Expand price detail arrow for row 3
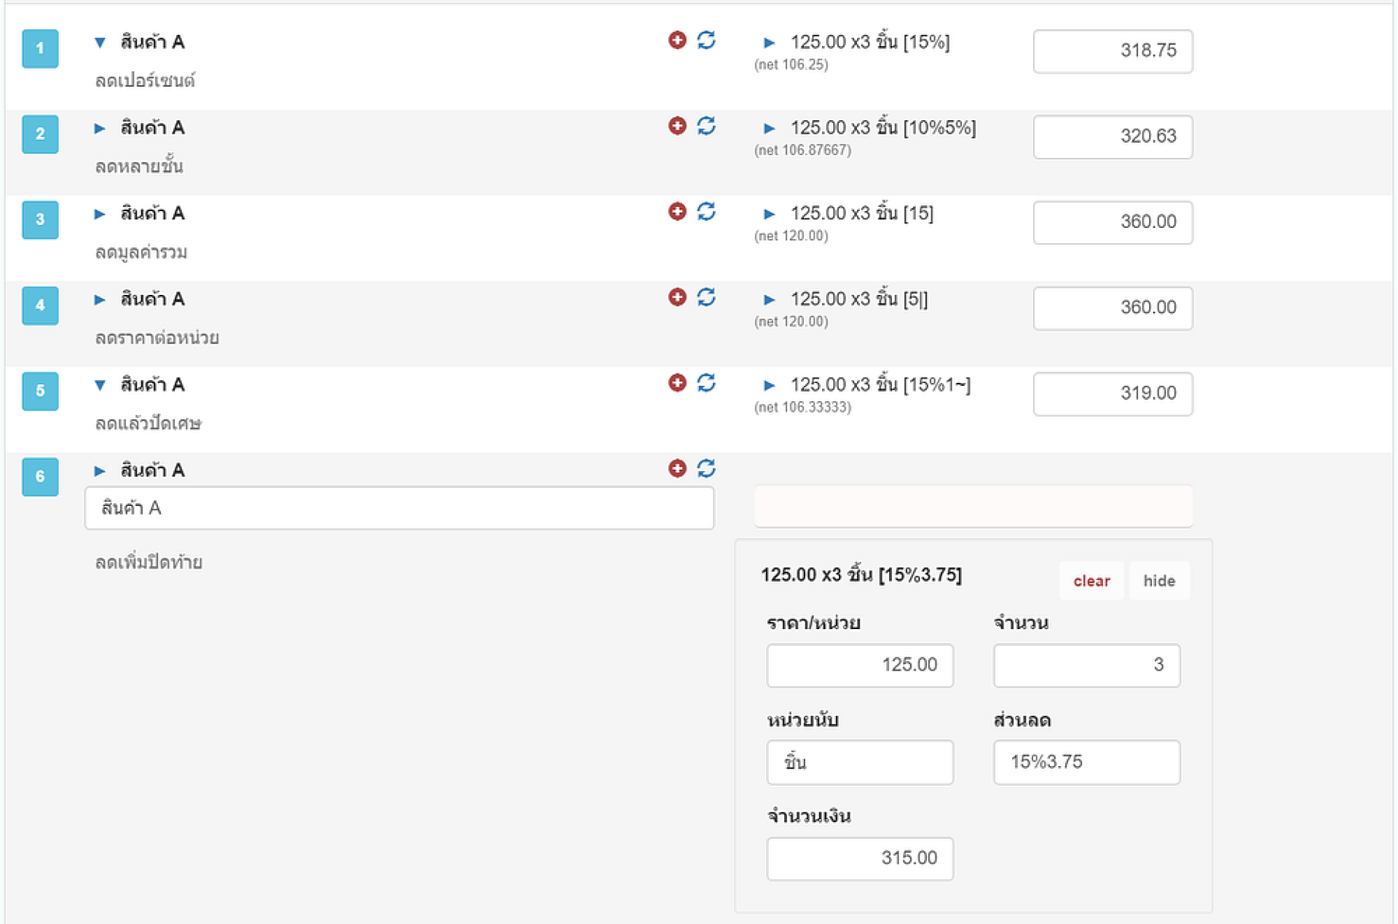The height and width of the screenshot is (924, 1398). (769, 214)
